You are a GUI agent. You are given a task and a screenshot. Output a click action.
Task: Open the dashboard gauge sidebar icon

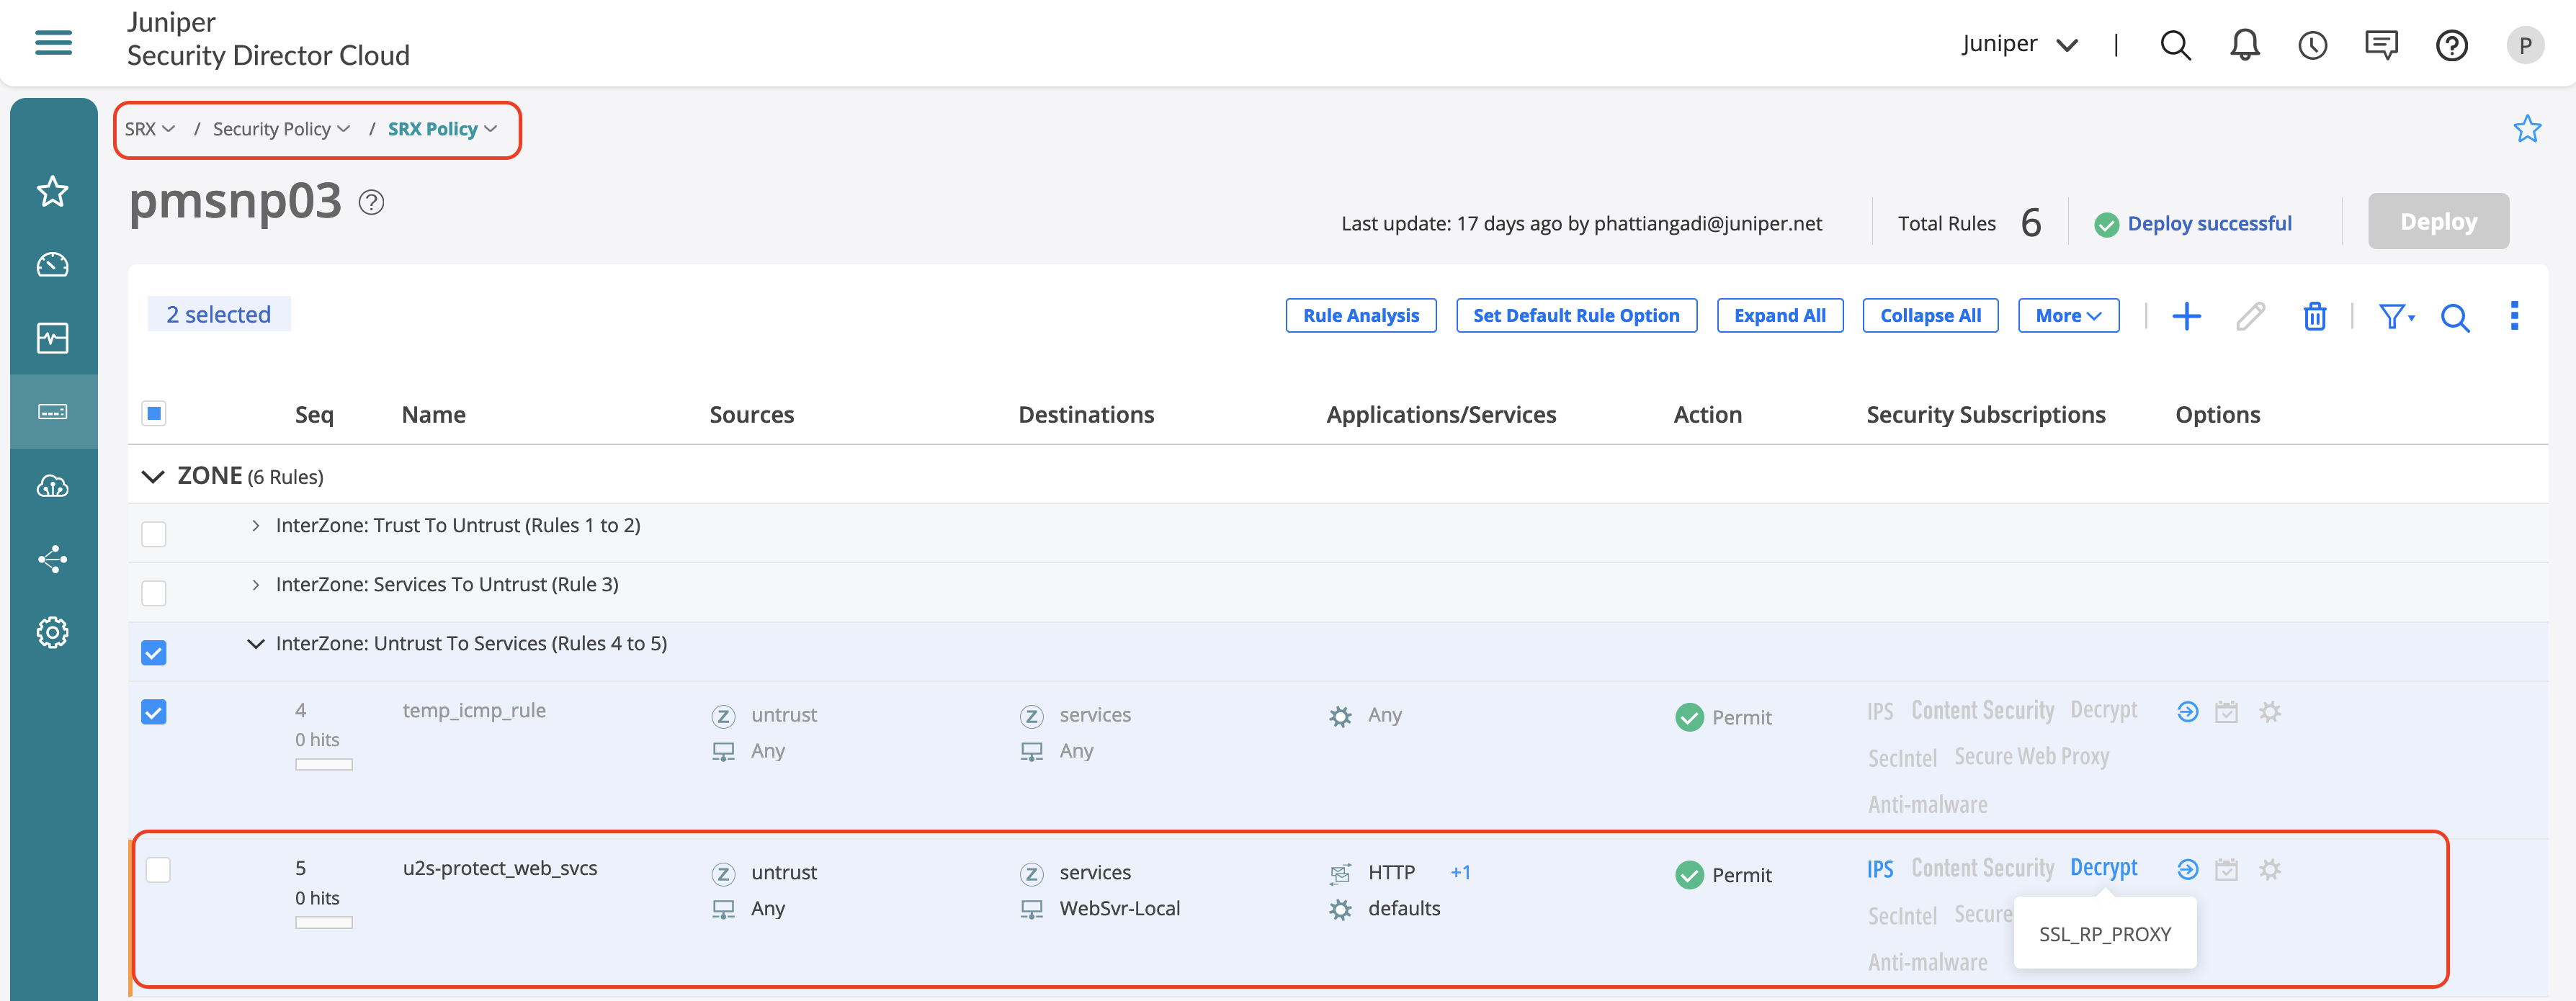(53, 265)
